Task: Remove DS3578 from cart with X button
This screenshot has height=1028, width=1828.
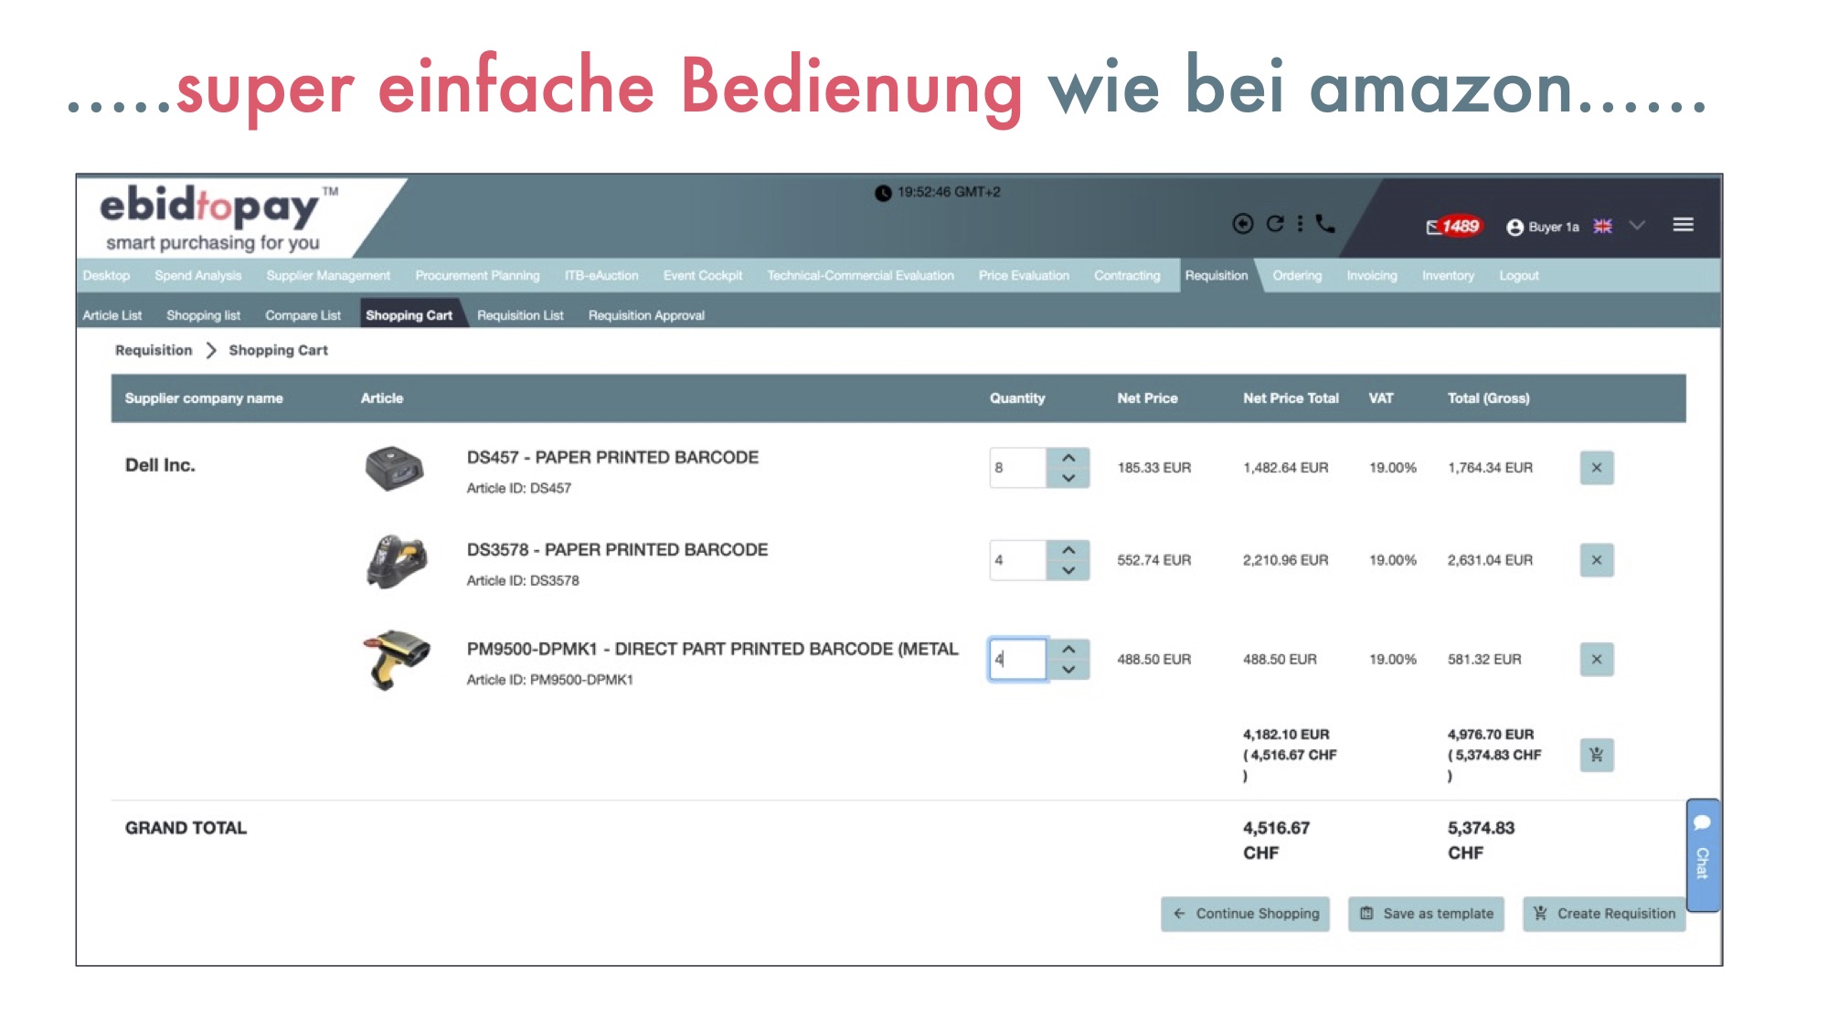Action: coord(1597,560)
